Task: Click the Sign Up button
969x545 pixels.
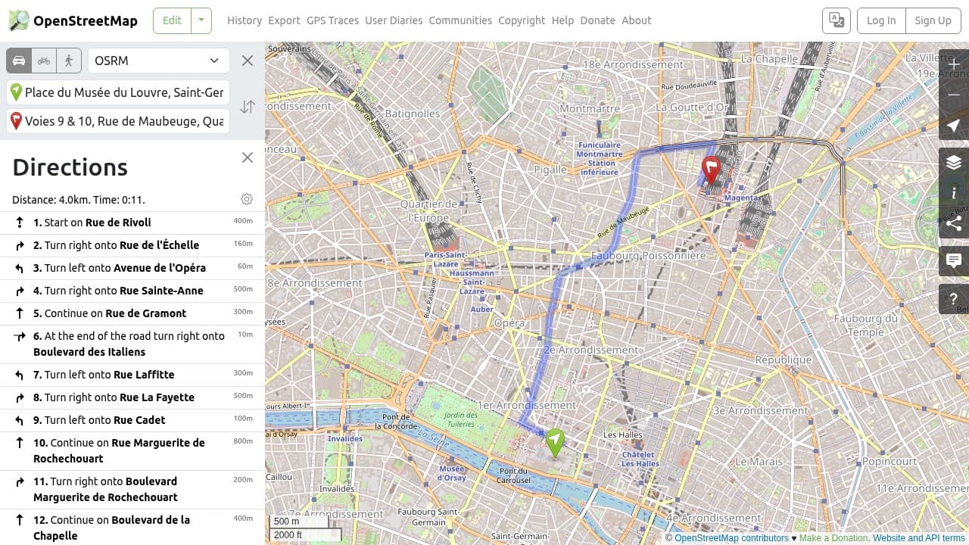Action: [933, 20]
